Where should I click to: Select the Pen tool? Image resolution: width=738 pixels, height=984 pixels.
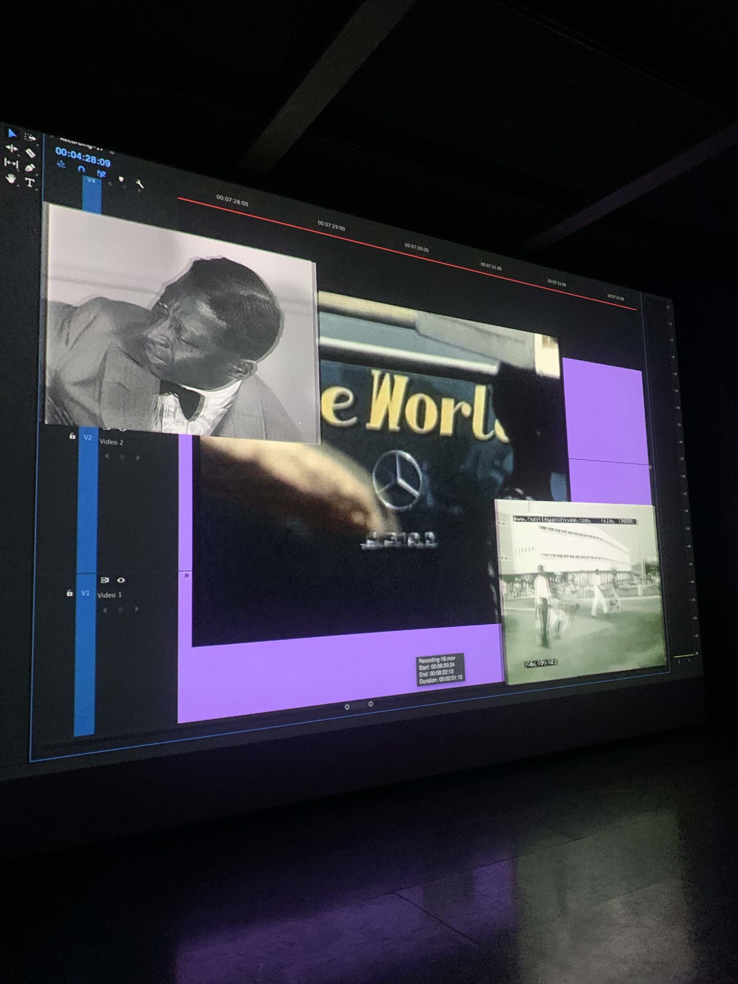click(x=30, y=168)
